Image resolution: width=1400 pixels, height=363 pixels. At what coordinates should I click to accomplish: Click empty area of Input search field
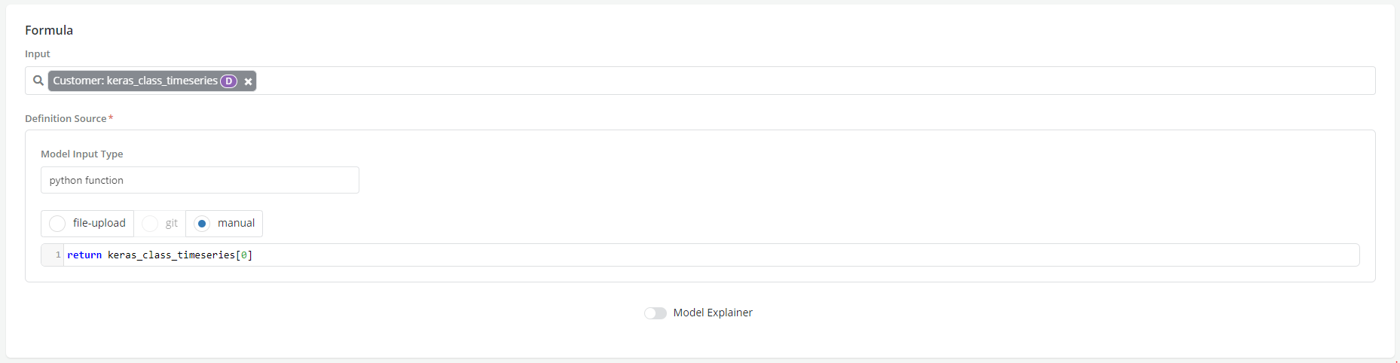(x=753, y=81)
